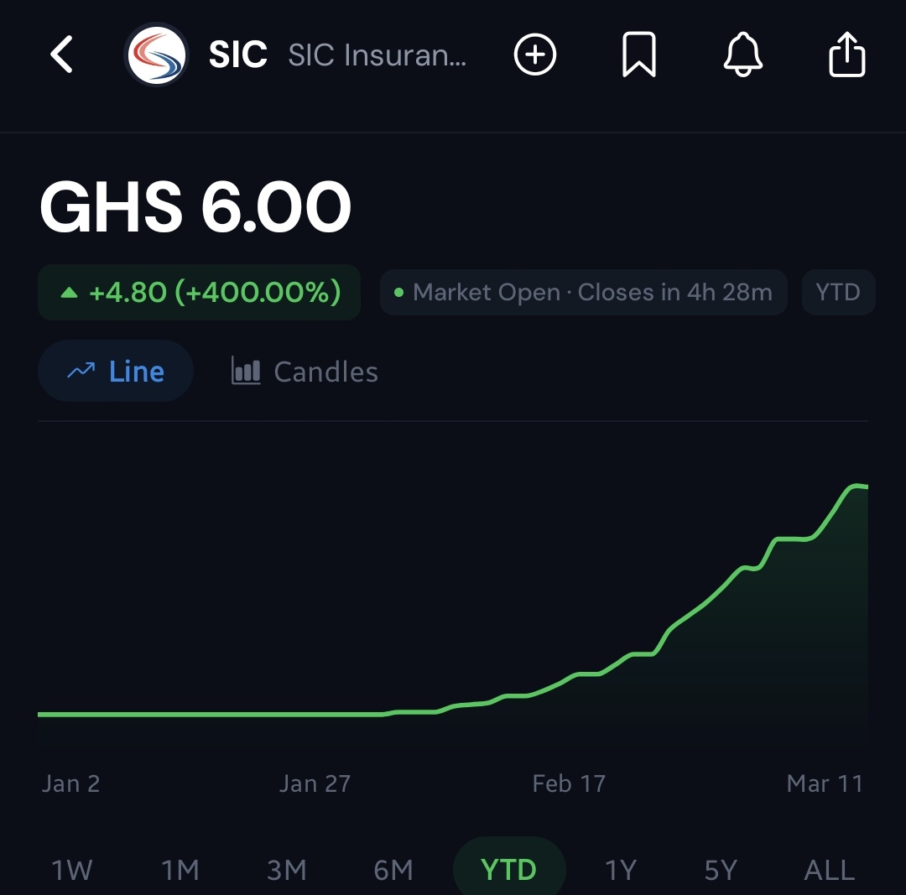Share SIC stock via share icon
Image resolution: width=906 pixels, height=895 pixels.
click(847, 55)
